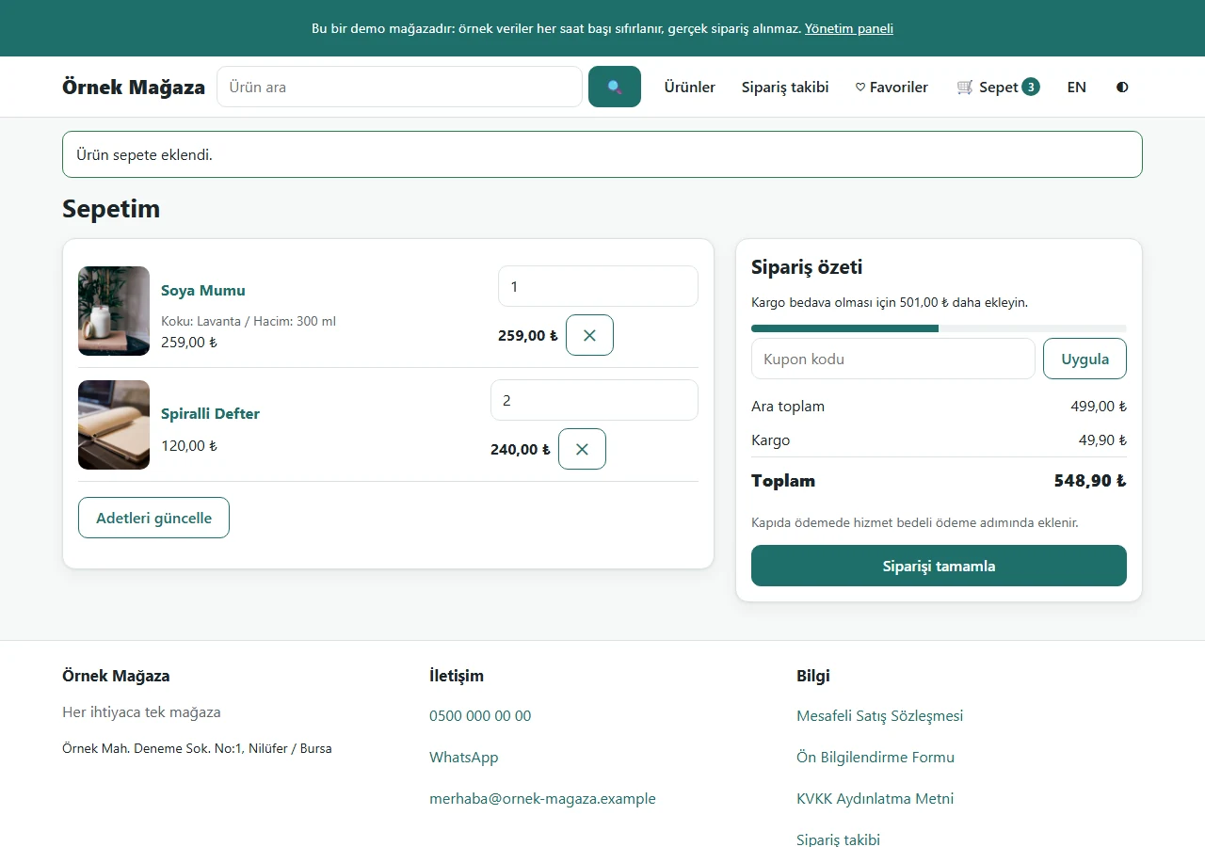
Task: Open Mesafeli Satış Sözleşmesi link
Action: click(879, 715)
